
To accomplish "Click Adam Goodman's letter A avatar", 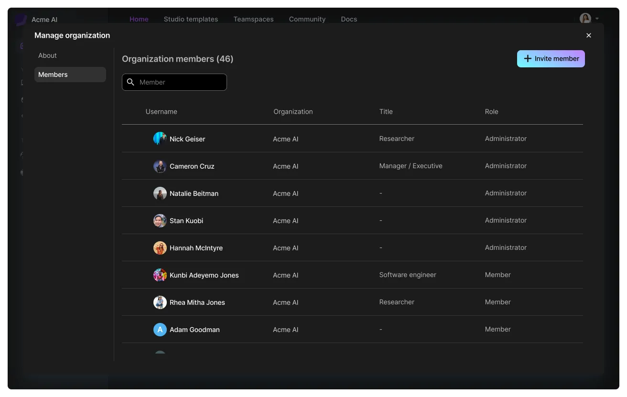I will tap(160, 330).
